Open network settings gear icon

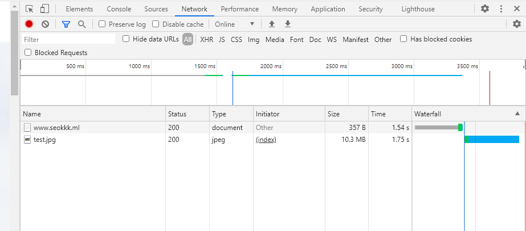point(517,24)
